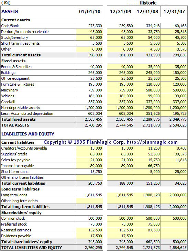Select Cash/Bank value 334,248 for 12/31/08
The height and width of the screenshot is (251, 188).
147,26
